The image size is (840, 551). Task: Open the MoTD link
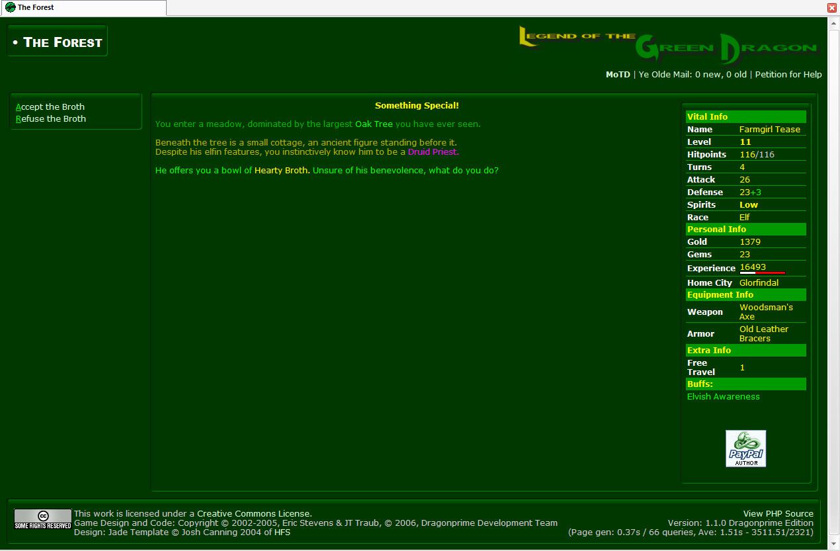618,75
